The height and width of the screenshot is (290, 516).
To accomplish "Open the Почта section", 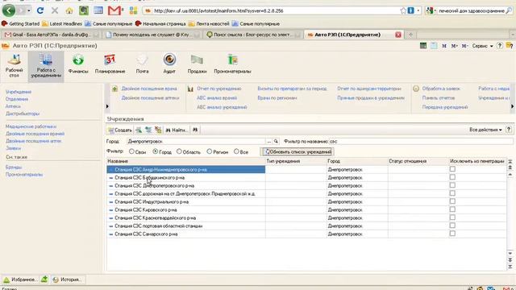I will 142,64.
